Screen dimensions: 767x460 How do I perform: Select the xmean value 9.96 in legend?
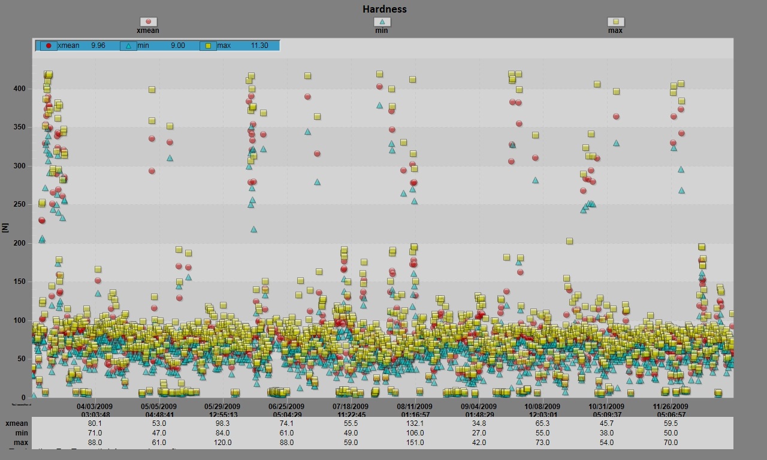pyautogui.click(x=98, y=46)
